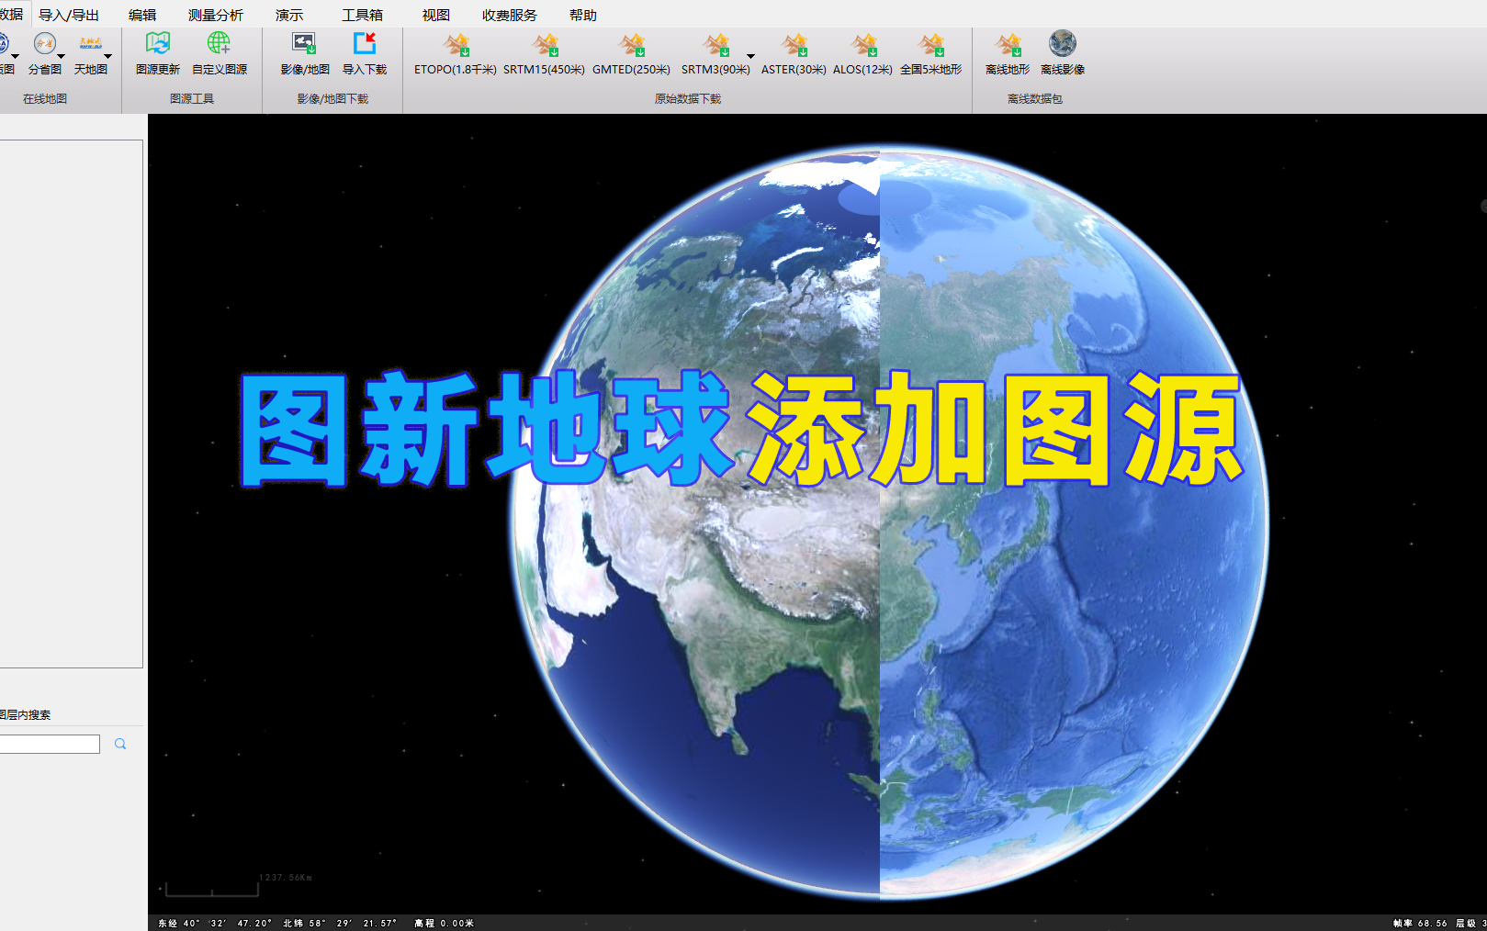
Task: Open the 导入/导出 menu
Action: point(69,15)
